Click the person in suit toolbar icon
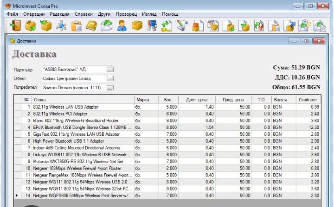The width and height of the screenshot is (334, 207). (122, 26)
